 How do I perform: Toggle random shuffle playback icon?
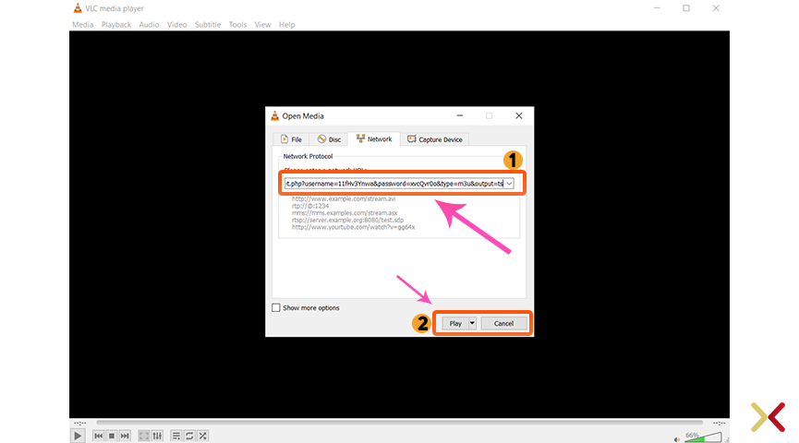tap(203, 436)
